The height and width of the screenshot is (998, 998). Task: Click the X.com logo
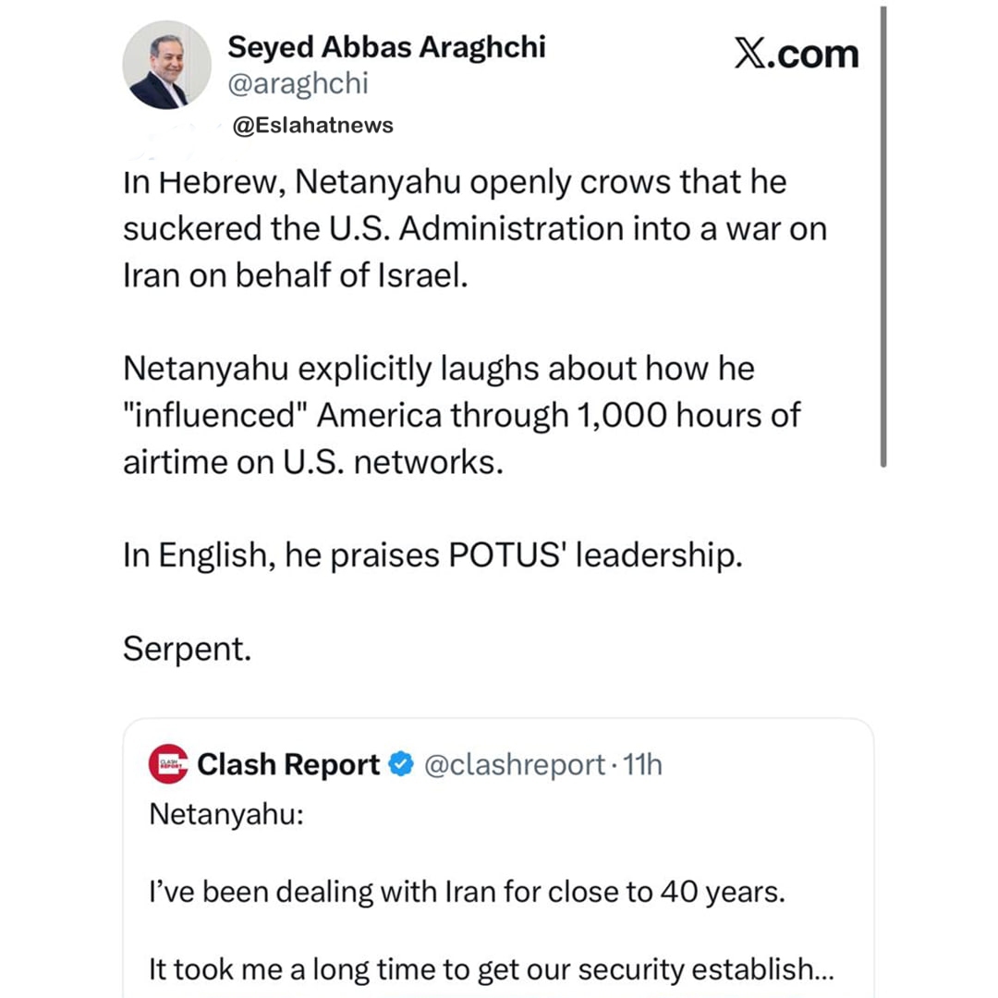pos(797,54)
